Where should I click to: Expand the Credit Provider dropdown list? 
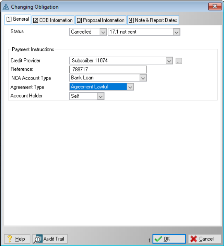coord(169,61)
